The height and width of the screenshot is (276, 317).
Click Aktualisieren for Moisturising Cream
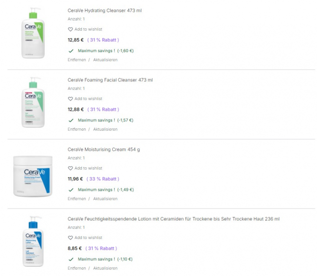[105, 199]
